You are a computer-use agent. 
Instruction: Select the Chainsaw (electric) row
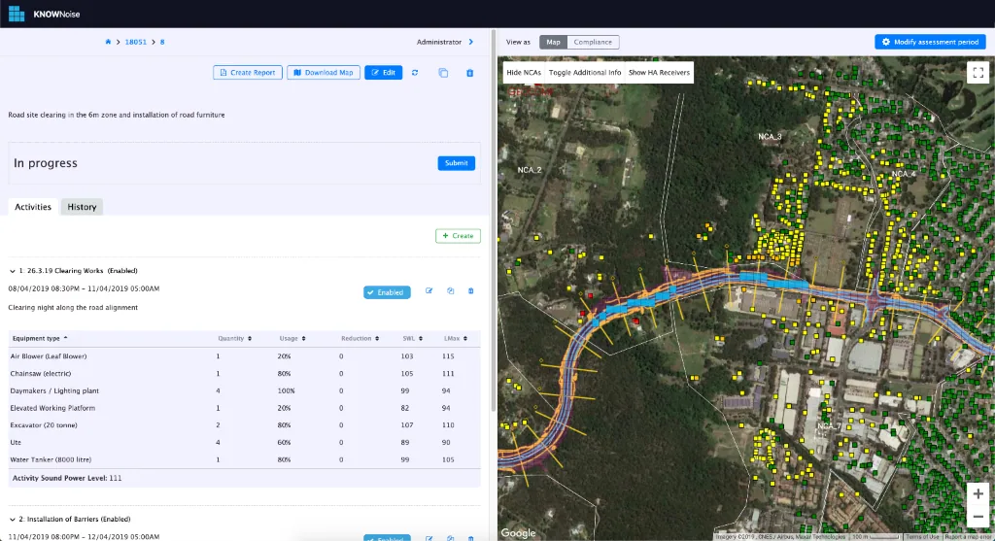point(244,374)
